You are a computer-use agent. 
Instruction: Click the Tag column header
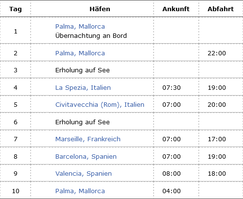click(x=16, y=9)
